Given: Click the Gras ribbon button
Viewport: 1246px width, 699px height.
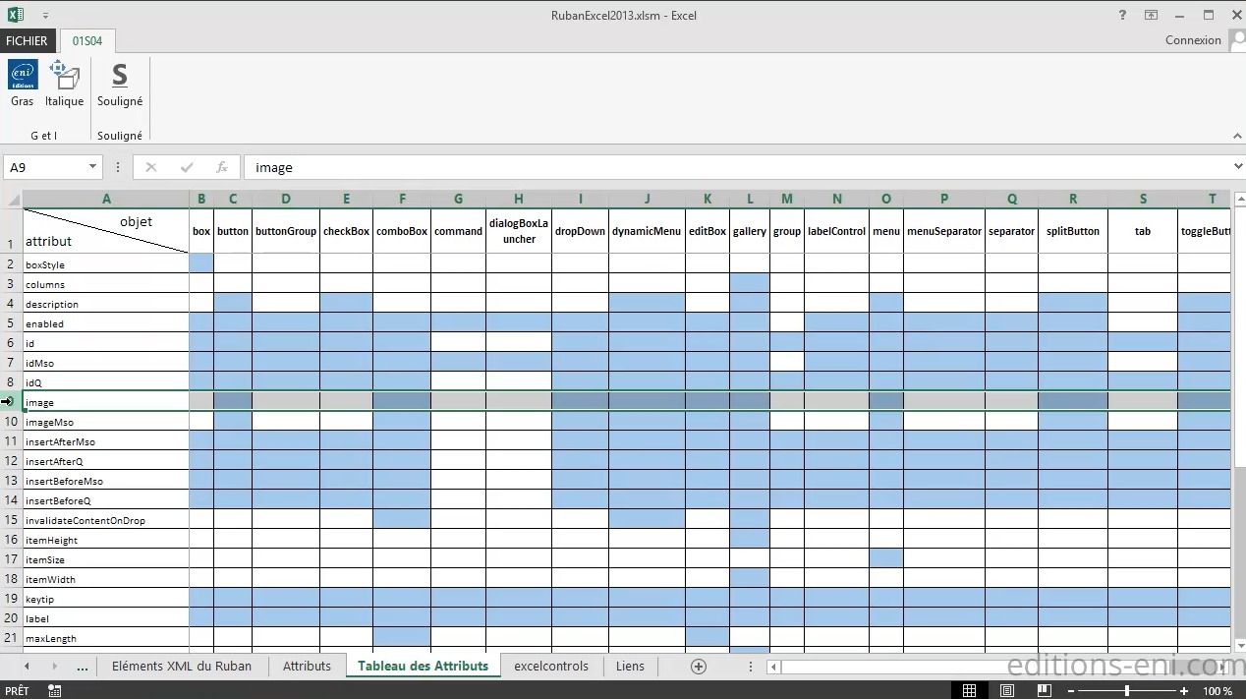Looking at the screenshot, I should click(23, 85).
